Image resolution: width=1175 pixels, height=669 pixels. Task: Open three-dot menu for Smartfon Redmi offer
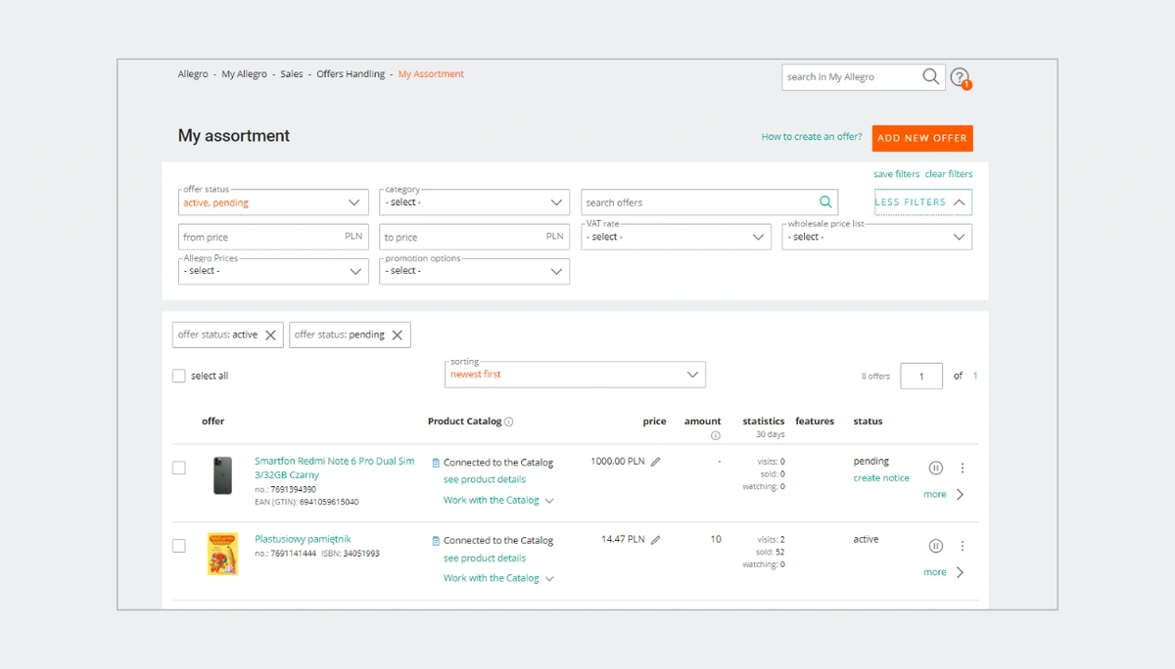click(x=963, y=468)
